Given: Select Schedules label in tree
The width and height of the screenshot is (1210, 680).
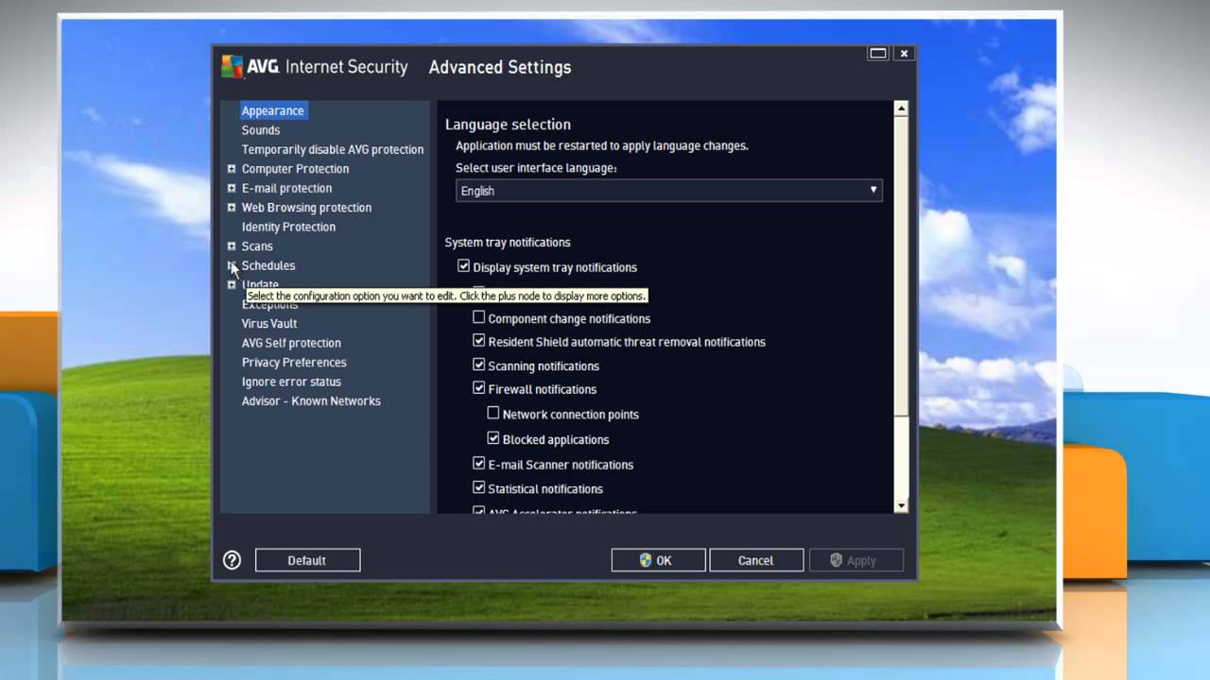Looking at the screenshot, I should [268, 265].
